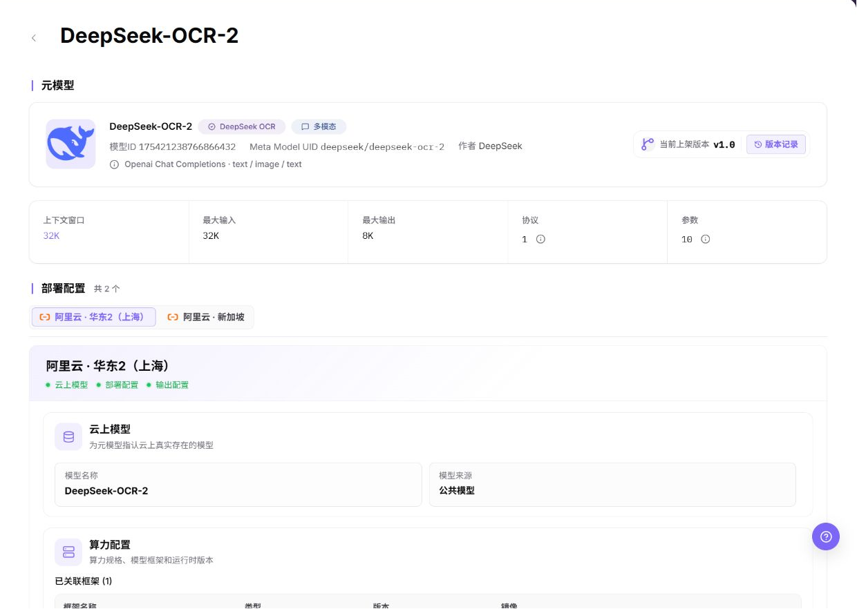Click the v1.0 version number
The width and height of the screenshot is (857, 609).
point(724,145)
